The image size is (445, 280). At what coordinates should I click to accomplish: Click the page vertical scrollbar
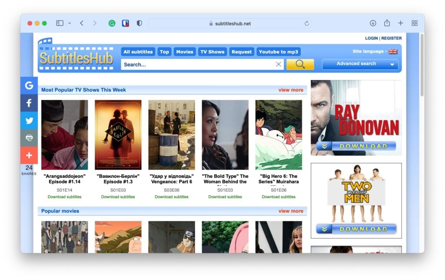pyautogui.click(x=422, y=65)
